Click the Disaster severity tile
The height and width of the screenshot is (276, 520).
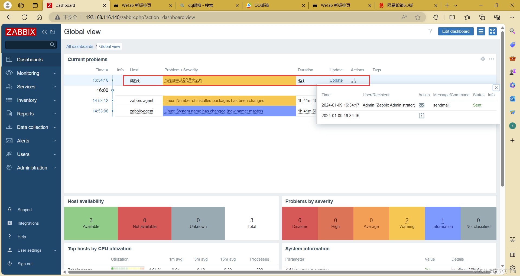coord(300,223)
